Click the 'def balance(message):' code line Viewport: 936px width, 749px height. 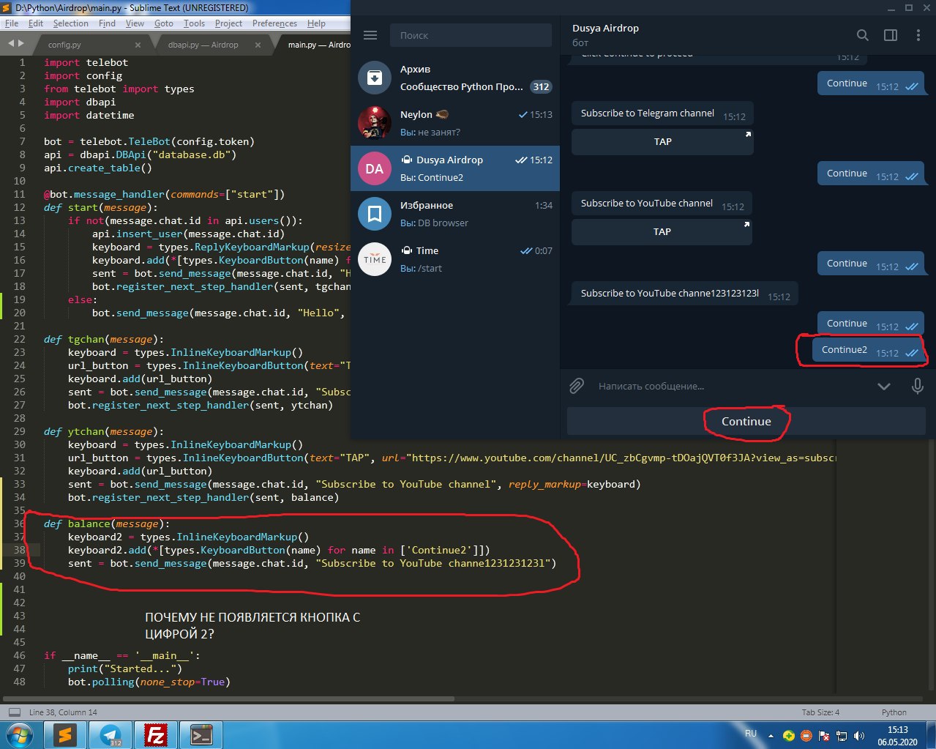click(107, 523)
